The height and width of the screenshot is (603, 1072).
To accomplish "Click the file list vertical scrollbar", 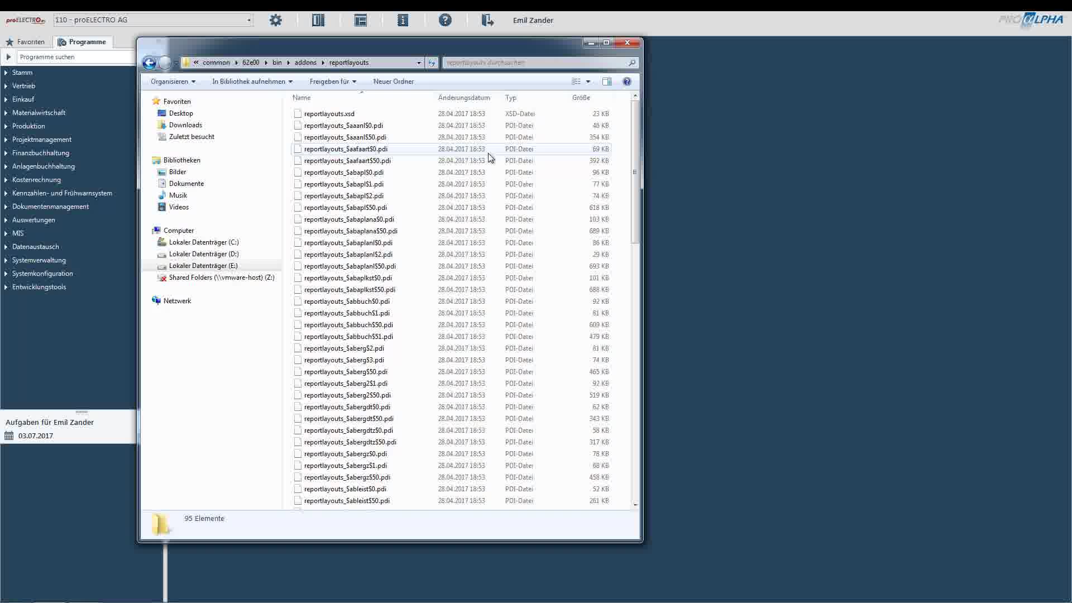I will [635, 172].
